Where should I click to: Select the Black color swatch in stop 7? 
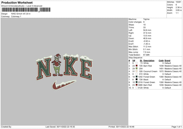(x=137, y=79)
